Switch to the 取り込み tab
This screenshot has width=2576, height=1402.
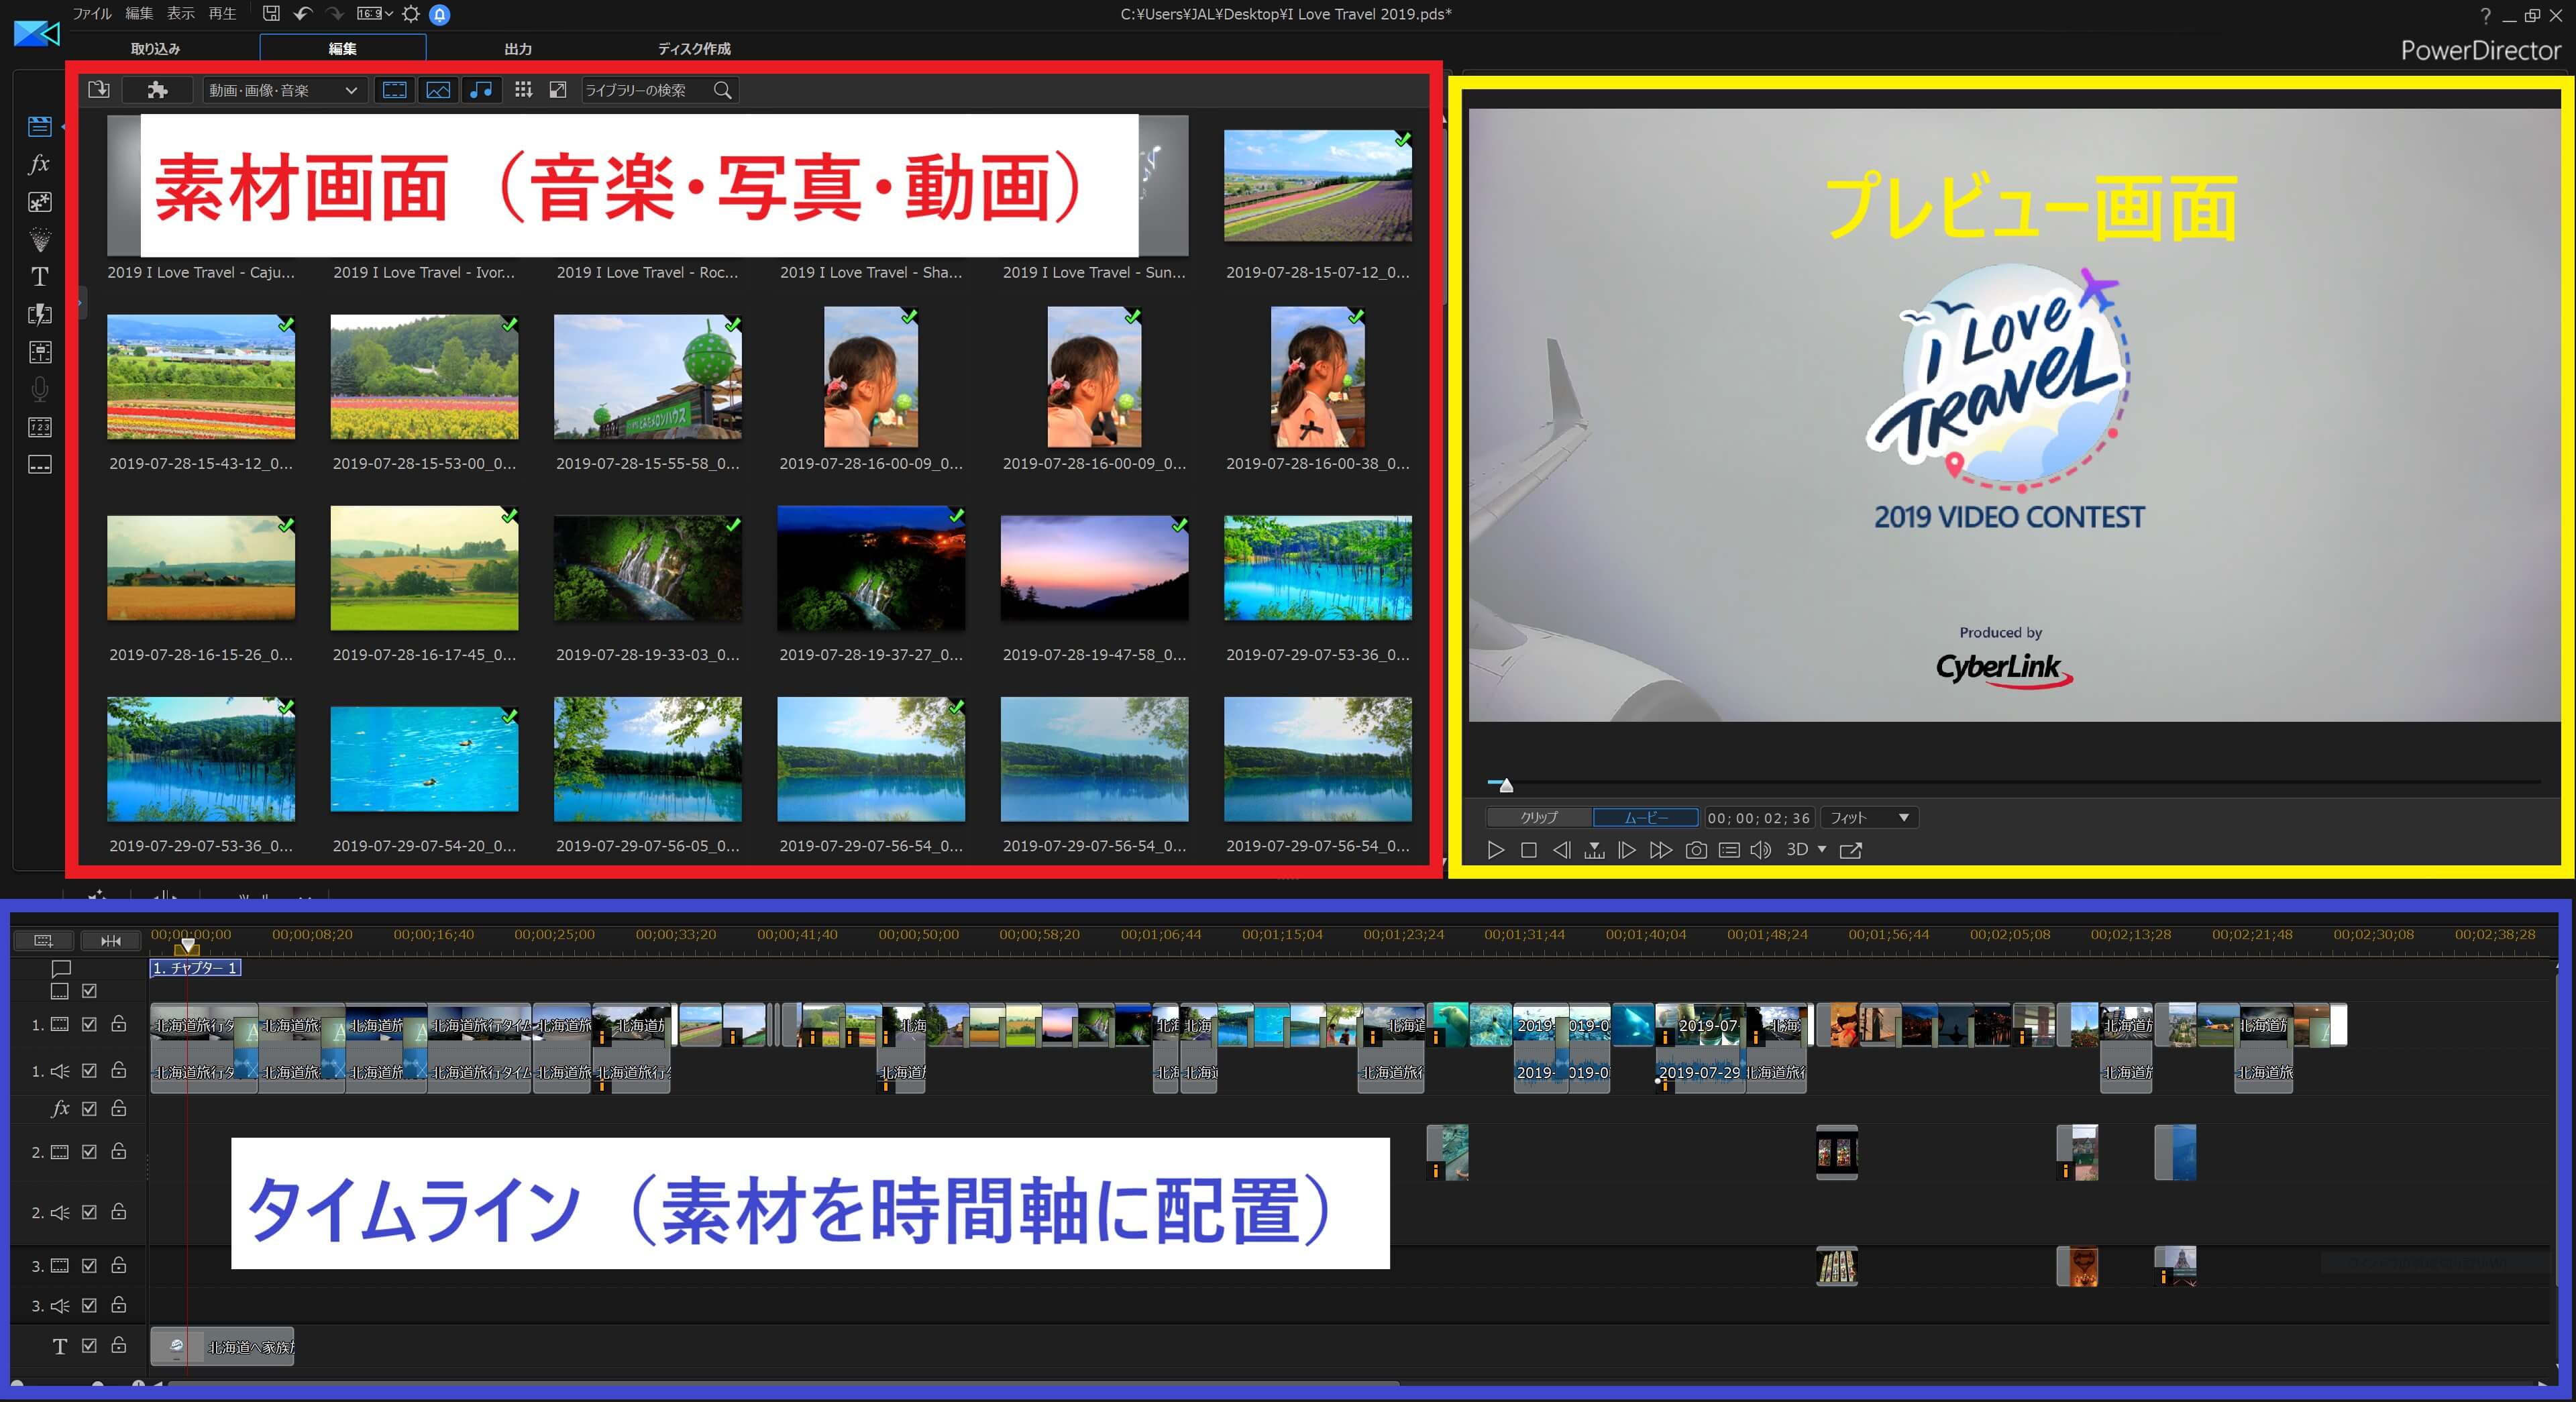155,48
